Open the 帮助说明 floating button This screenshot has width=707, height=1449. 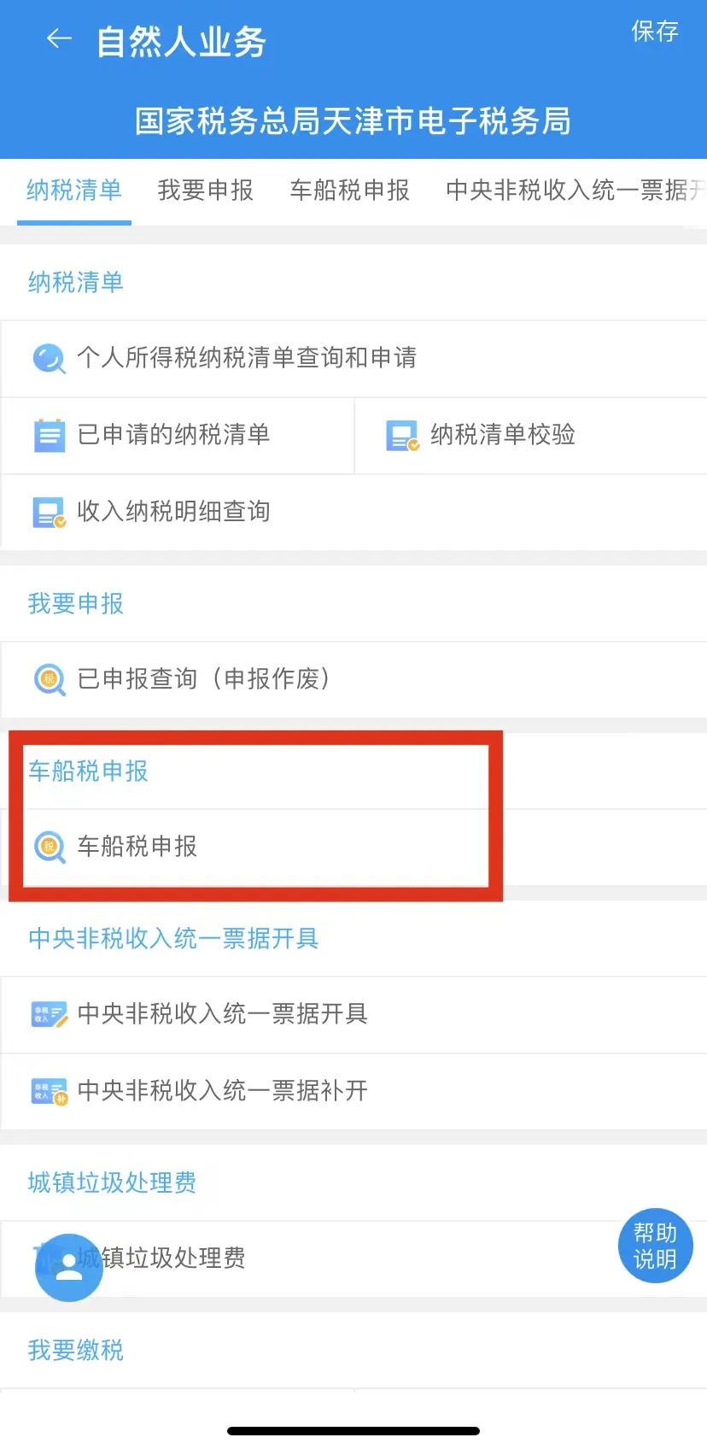point(655,1246)
